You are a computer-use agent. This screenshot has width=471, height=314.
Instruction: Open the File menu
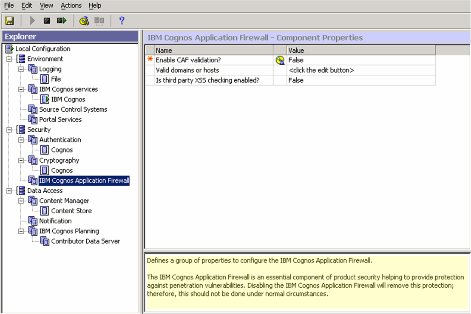click(9, 6)
